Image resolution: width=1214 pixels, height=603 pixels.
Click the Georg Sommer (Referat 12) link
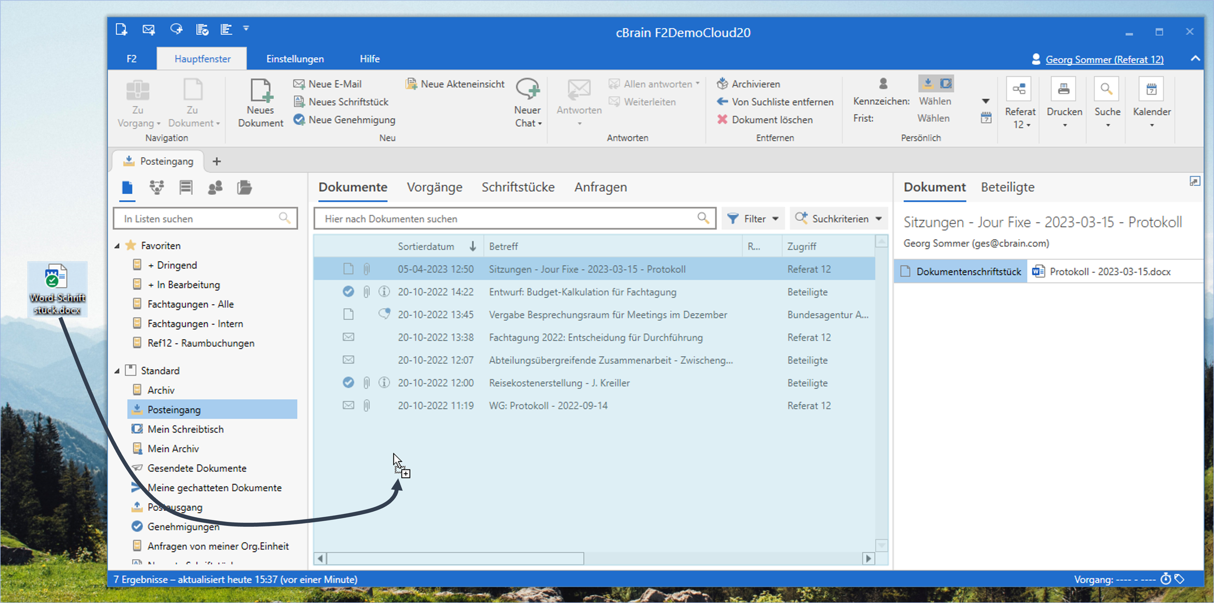1104,59
